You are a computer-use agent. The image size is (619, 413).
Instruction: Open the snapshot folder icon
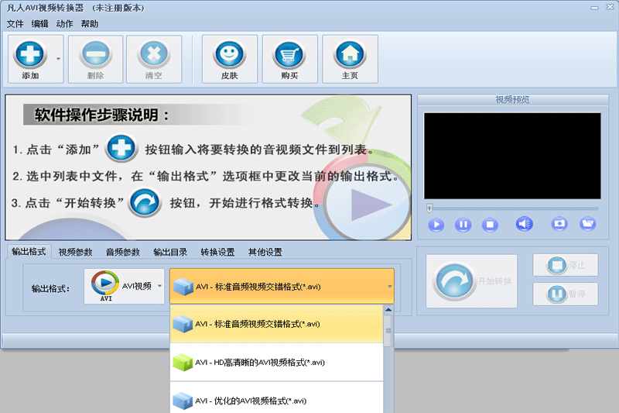(588, 224)
